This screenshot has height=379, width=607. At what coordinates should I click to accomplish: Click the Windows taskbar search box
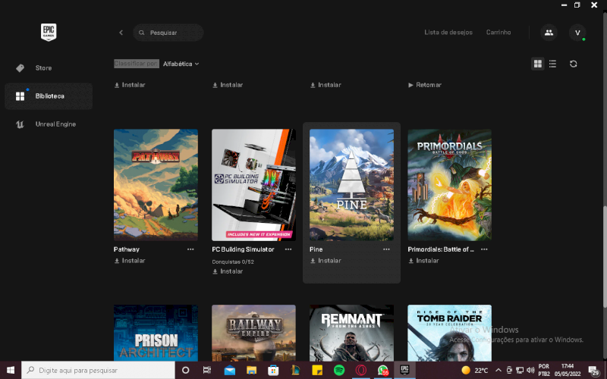[x=98, y=370]
